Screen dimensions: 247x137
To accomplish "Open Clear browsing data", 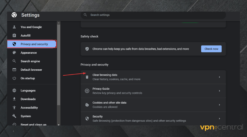I will pos(153,77).
